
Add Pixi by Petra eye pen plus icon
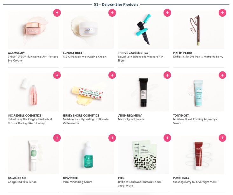(x=223, y=13)
